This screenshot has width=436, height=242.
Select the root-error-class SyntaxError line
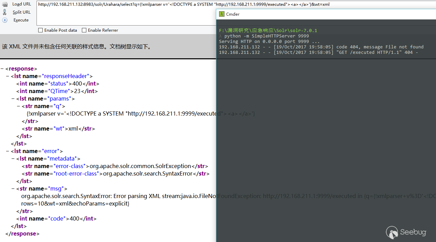(115, 174)
